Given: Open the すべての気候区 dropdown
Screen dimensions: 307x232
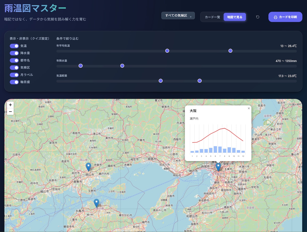Looking at the screenshot, I should 178,16.
